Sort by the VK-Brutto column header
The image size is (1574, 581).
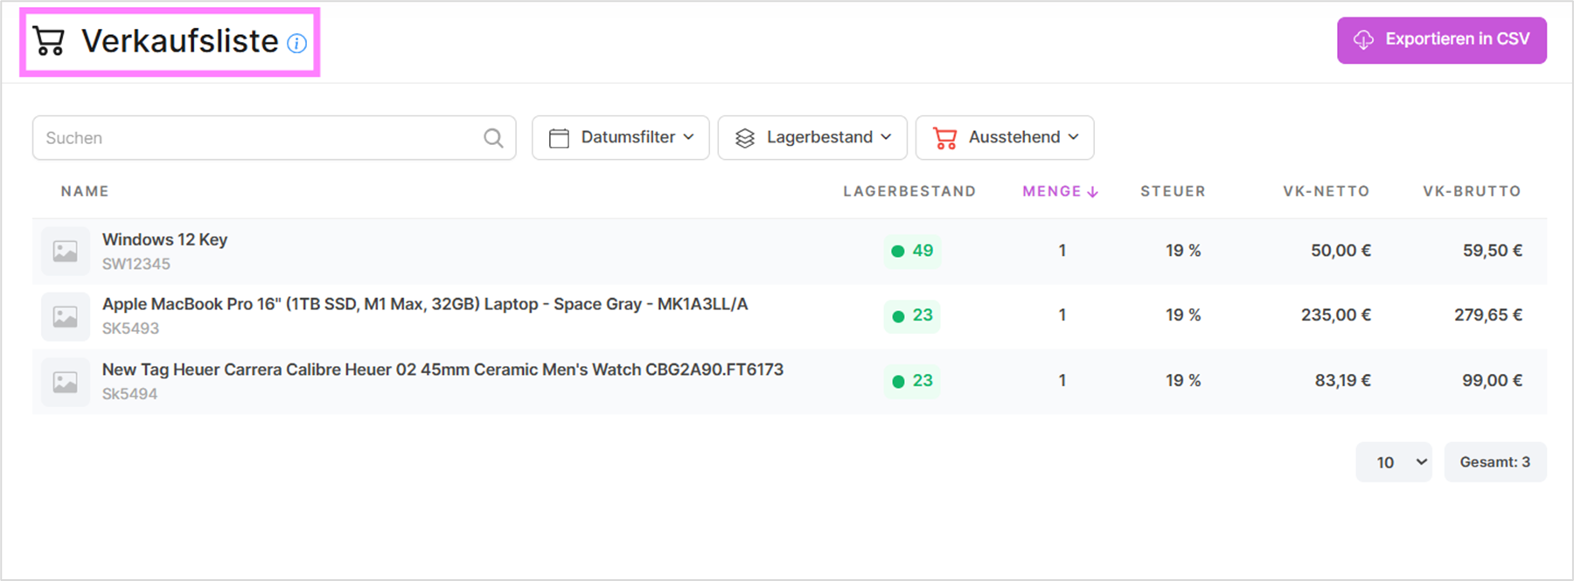coord(1472,191)
